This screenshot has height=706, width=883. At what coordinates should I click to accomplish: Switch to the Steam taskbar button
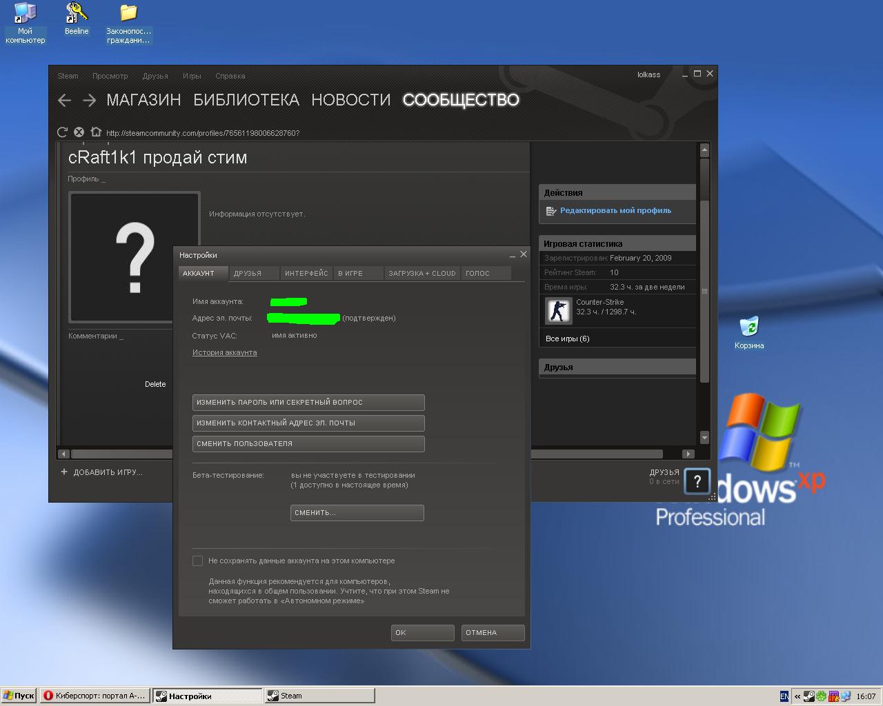[x=319, y=696]
